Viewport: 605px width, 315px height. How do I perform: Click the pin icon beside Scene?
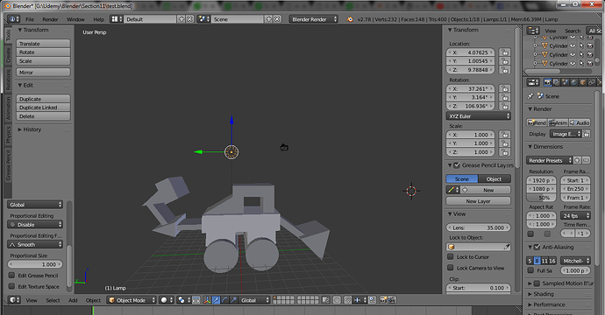click(530, 96)
